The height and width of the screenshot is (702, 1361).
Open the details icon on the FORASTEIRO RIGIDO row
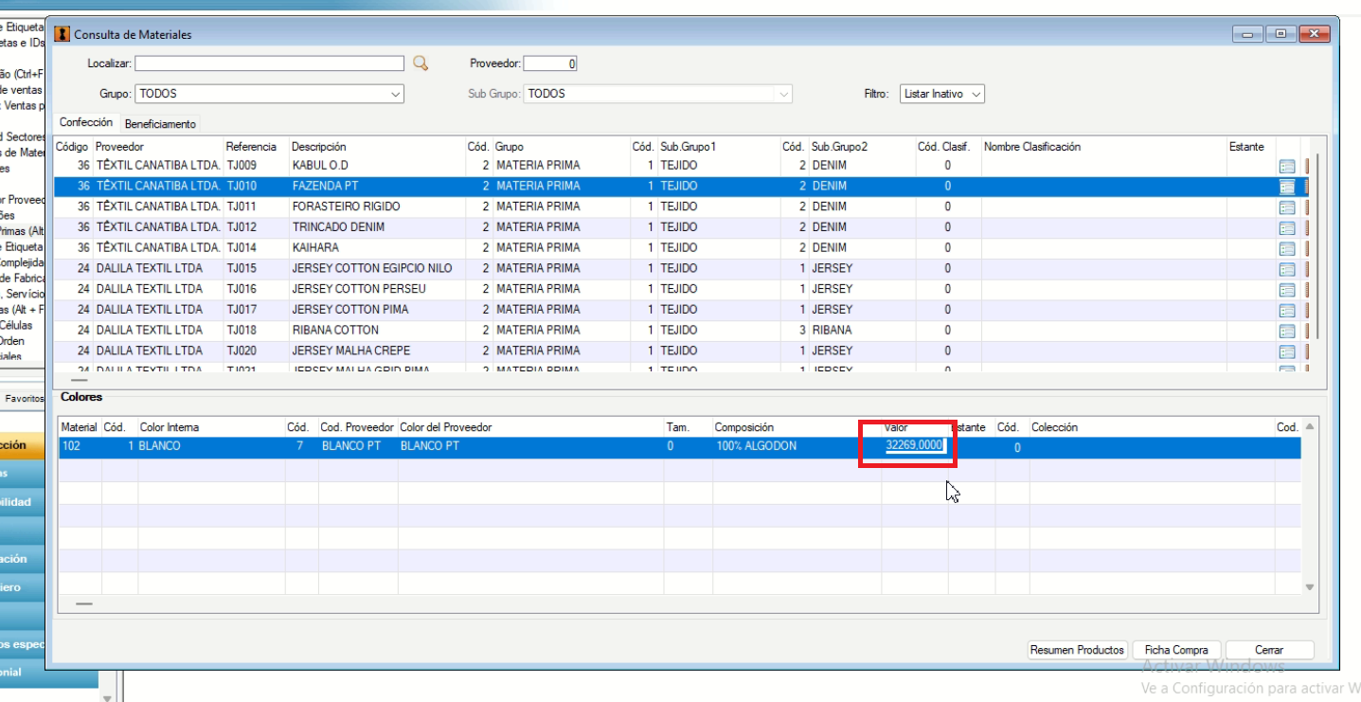tap(1287, 207)
